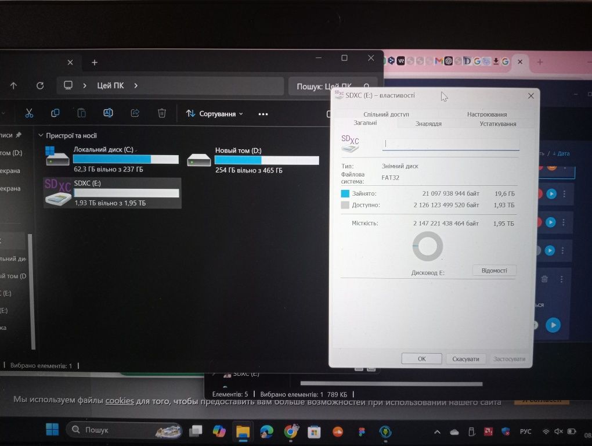Switch to the Настроювання tab
The image size is (592, 446).
487,114
